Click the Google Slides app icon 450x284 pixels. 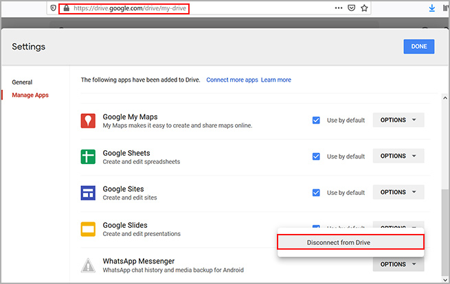point(88,228)
